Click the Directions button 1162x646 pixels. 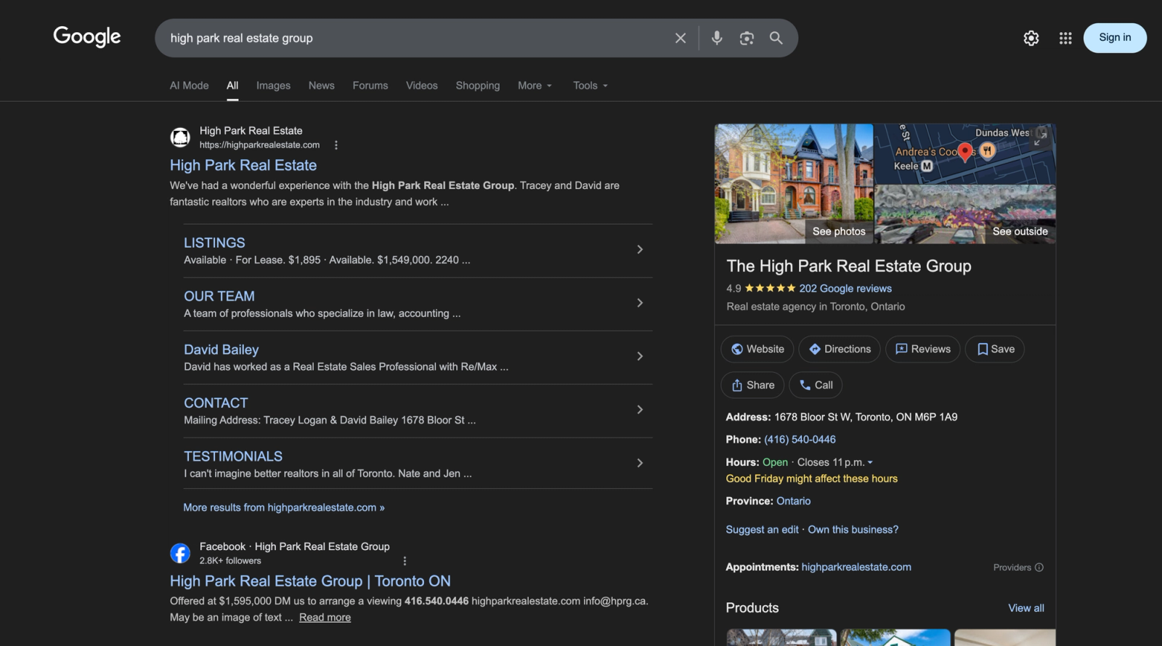coord(840,349)
